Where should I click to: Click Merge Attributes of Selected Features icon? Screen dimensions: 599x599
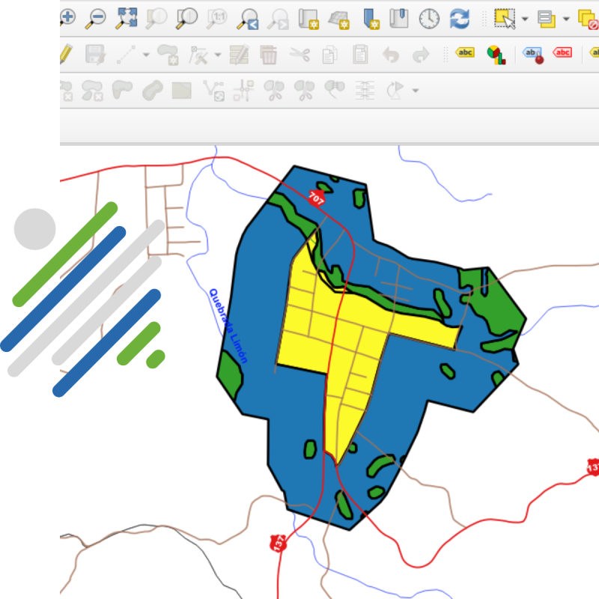click(x=365, y=91)
